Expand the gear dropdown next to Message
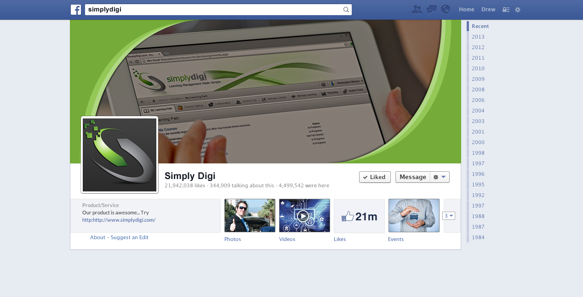This screenshot has height=297, width=583. point(440,177)
